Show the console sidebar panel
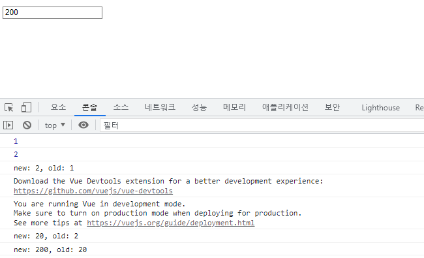 click(x=8, y=125)
